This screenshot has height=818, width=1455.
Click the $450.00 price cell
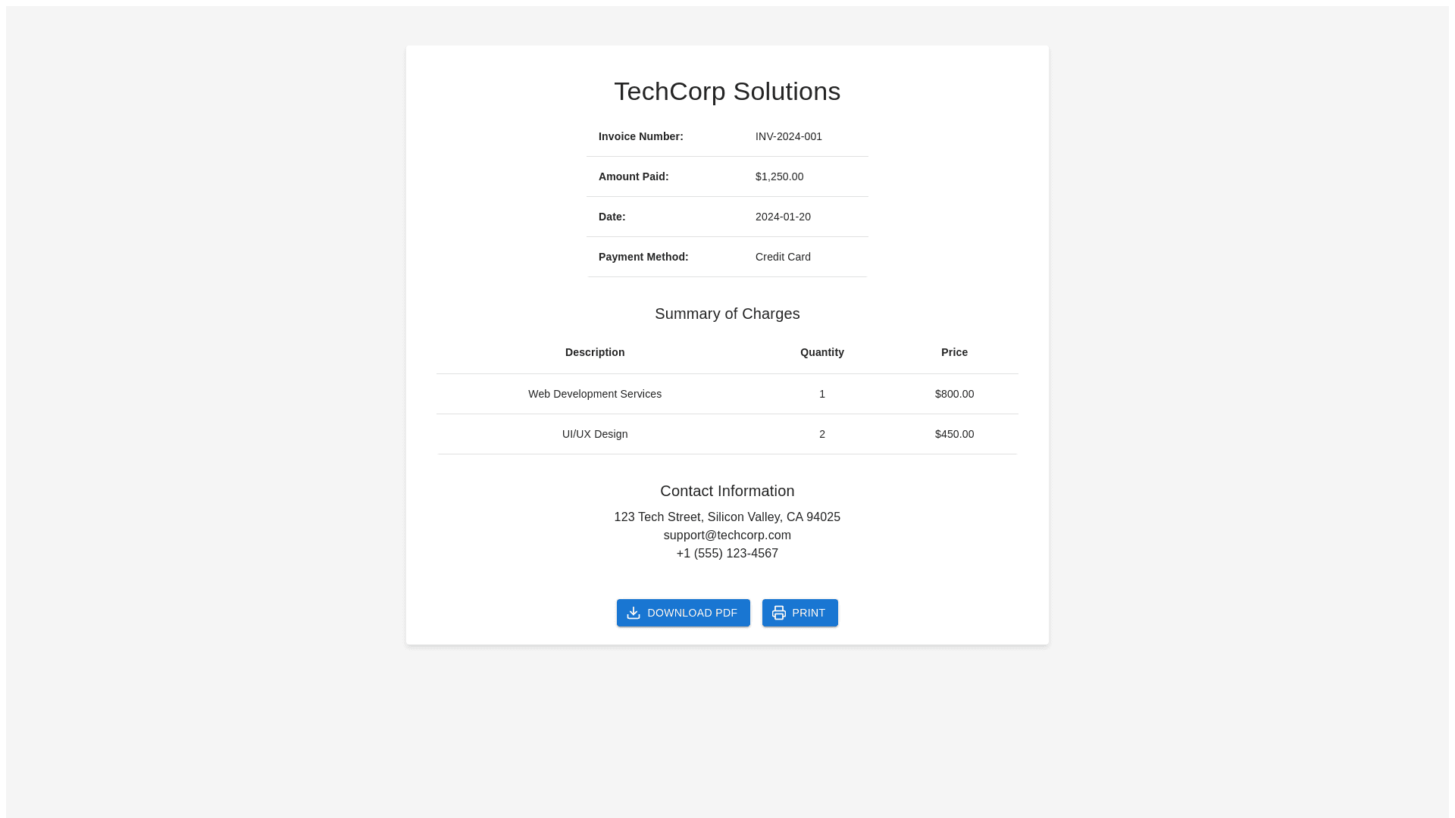click(954, 434)
